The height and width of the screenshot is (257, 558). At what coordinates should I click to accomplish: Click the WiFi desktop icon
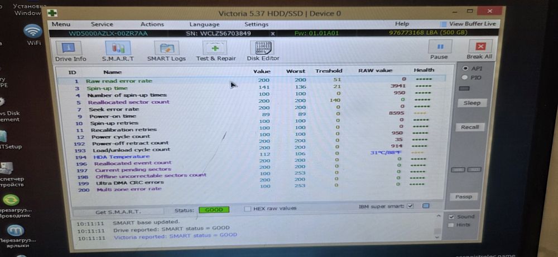(33, 35)
